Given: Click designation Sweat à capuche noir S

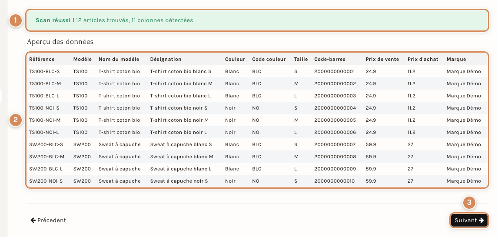Looking at the screenshot, I should click(x=179, y=181).
